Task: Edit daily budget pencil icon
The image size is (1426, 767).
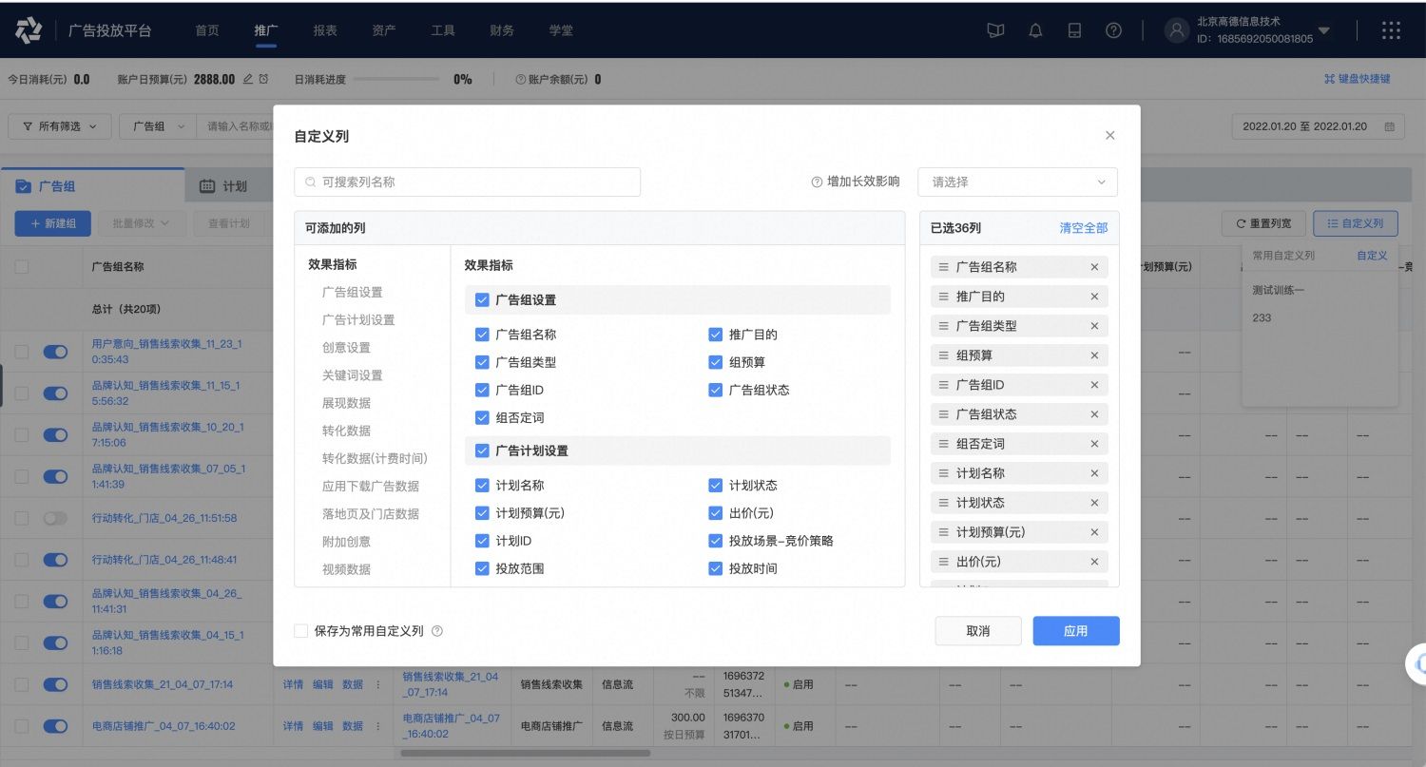Action: pos(248,79)
